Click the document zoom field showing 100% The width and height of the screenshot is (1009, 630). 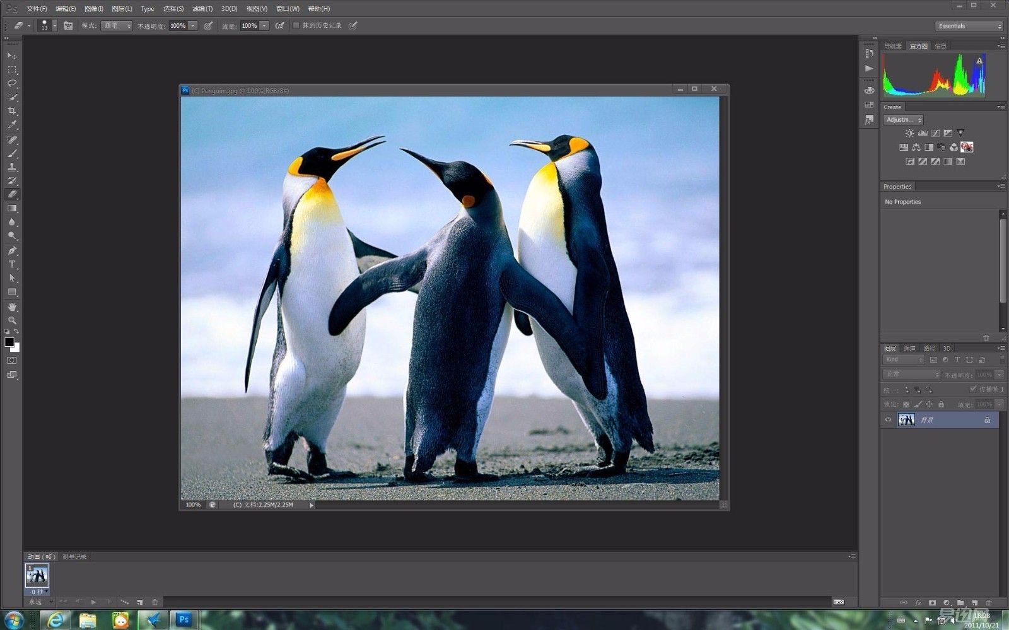coord(193,505)
